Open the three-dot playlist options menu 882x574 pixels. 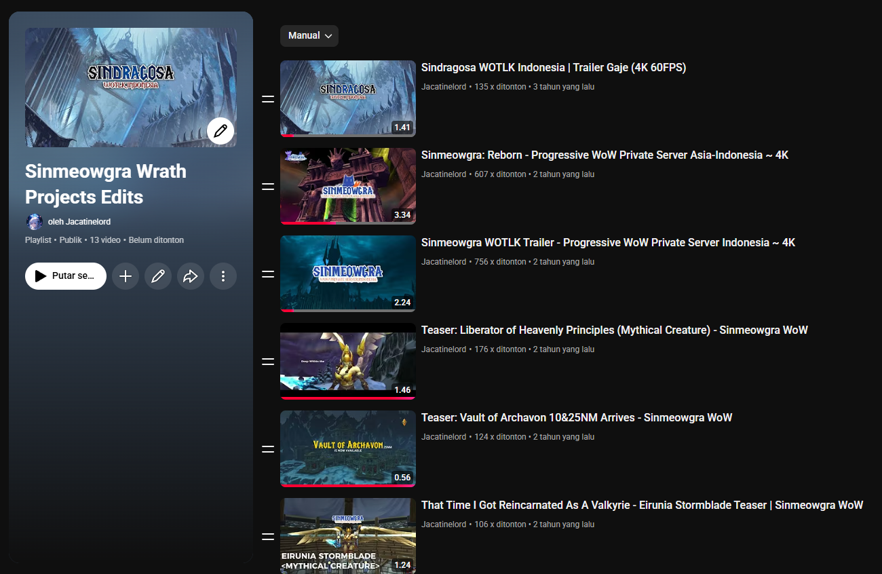(223, 276)
